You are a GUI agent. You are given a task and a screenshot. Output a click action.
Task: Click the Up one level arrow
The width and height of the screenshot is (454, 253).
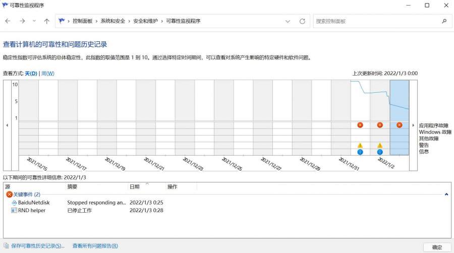tap(47, 21)
